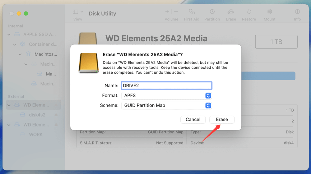Select the Ma... volume in sidebar
Image resolution: width=311 pixels, height=174 pixels.
(x=51, y=74)
